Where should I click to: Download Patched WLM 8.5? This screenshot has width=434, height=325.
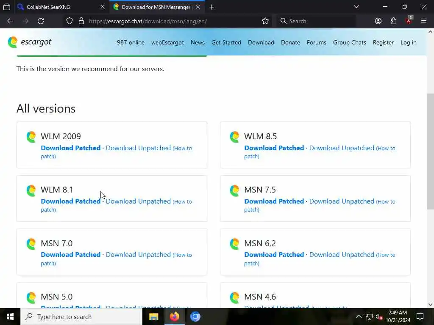274,148
